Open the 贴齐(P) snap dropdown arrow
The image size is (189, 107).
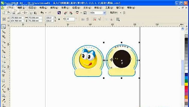pos(121,13)
